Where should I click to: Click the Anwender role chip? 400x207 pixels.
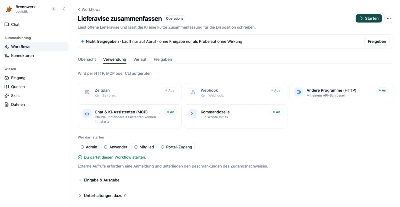(x=116, y=147)
